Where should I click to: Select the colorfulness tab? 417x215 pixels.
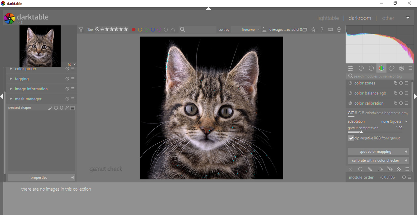coord(374,113)
